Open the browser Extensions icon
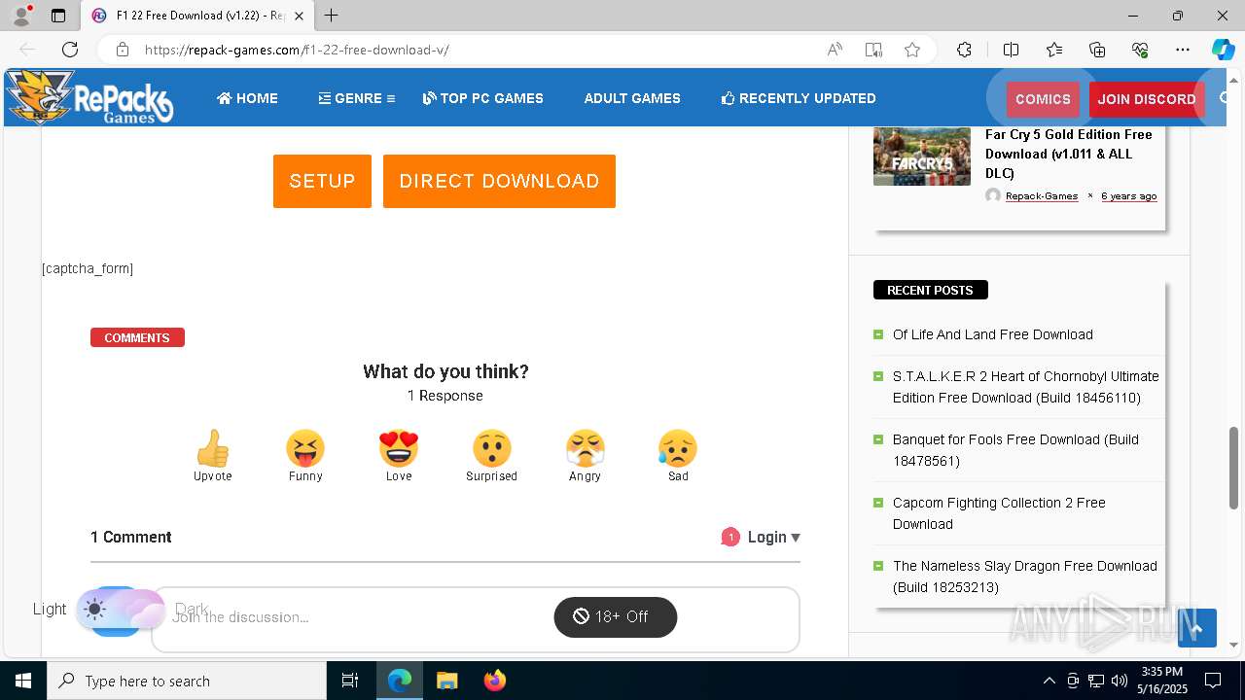The width and height of the screenshot is (1245, 700). (964, 50)
